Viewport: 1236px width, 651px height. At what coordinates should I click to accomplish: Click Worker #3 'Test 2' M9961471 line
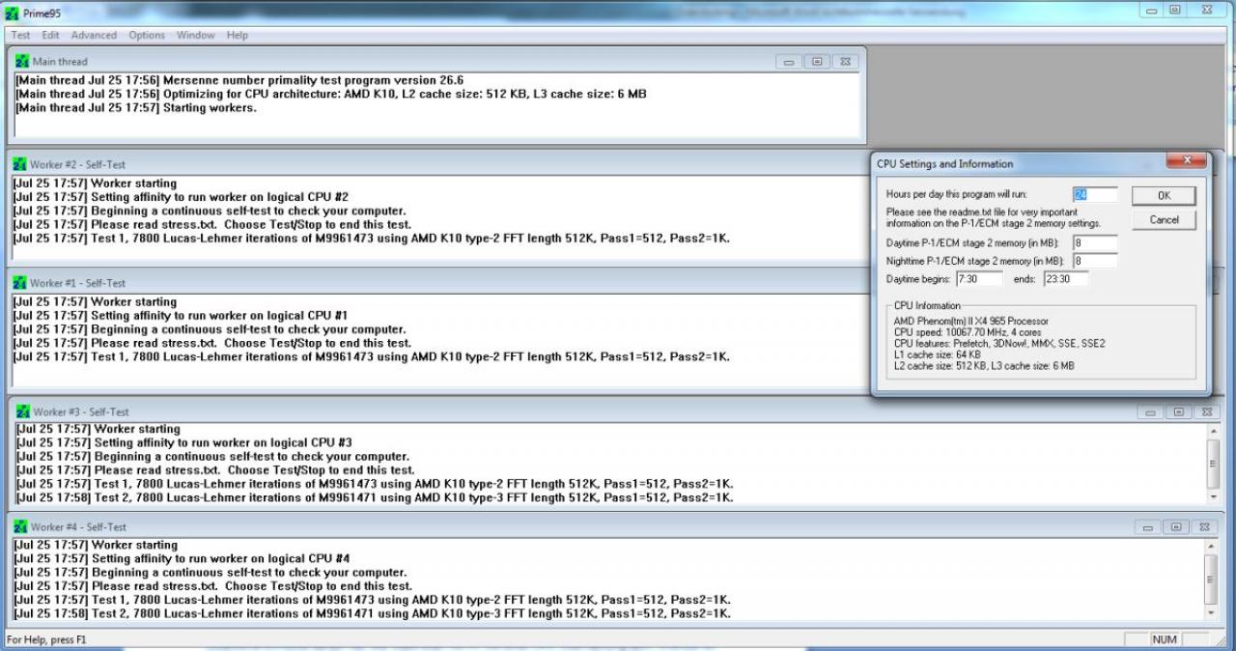[x=375, y=497]
